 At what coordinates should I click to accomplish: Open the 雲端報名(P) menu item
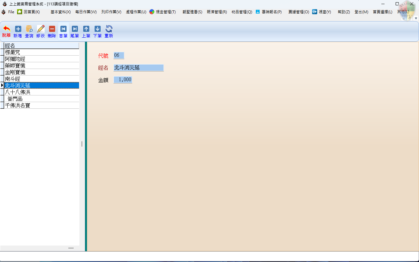click(268, 12)
